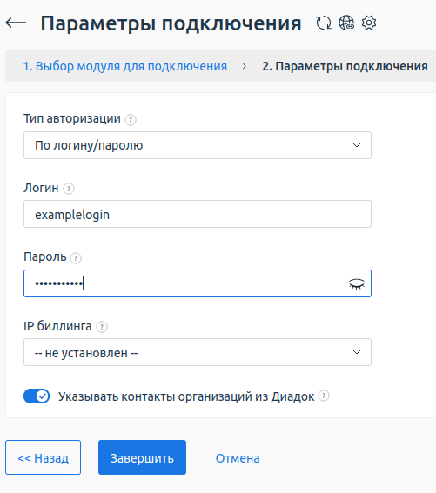Image resolution: width=436 pixels, height=493 pixels.
Task: Show help hint for Диадок contacts option
Action: (324, 396)
